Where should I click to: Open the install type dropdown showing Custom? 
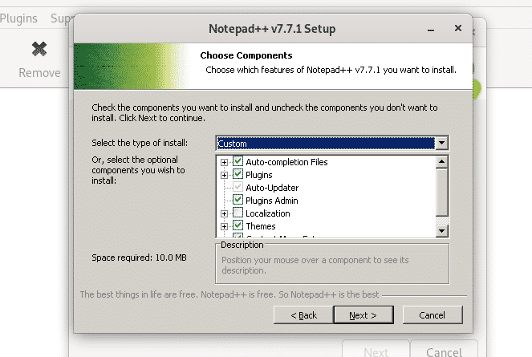tap(441, 144)
